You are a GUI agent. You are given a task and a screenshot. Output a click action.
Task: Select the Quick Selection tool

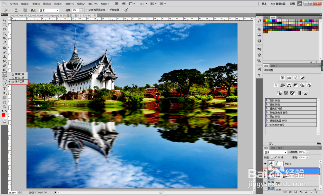tap(4, 34)
